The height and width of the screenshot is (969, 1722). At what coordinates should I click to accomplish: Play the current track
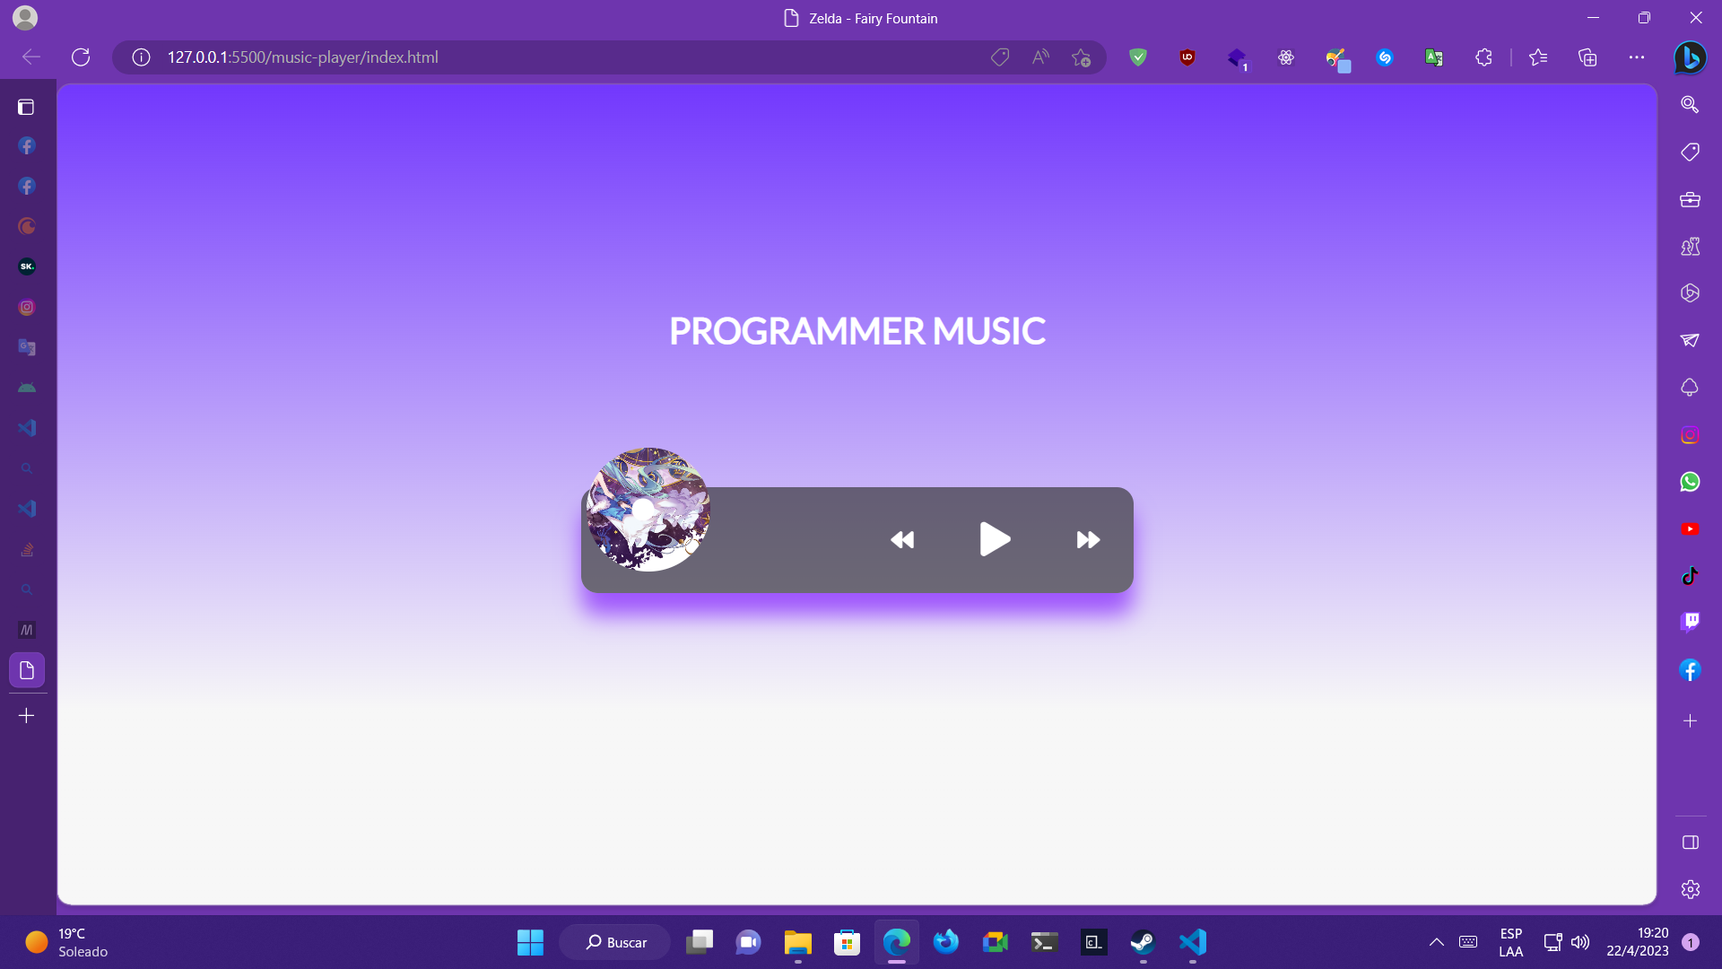(995, 539)
